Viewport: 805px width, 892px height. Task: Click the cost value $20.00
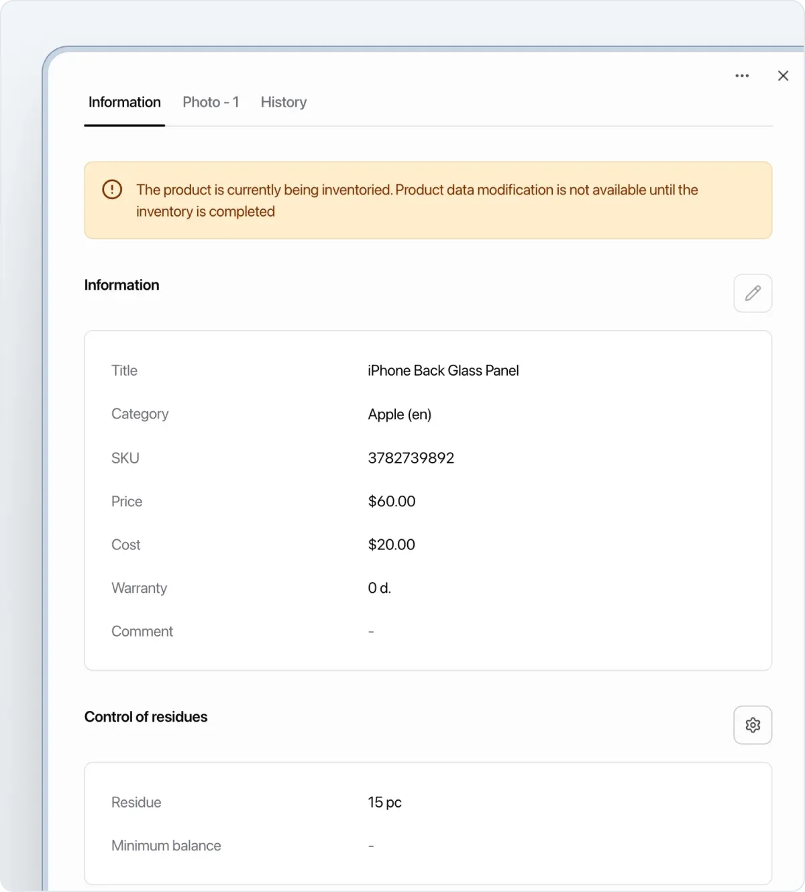pos(392,545)
